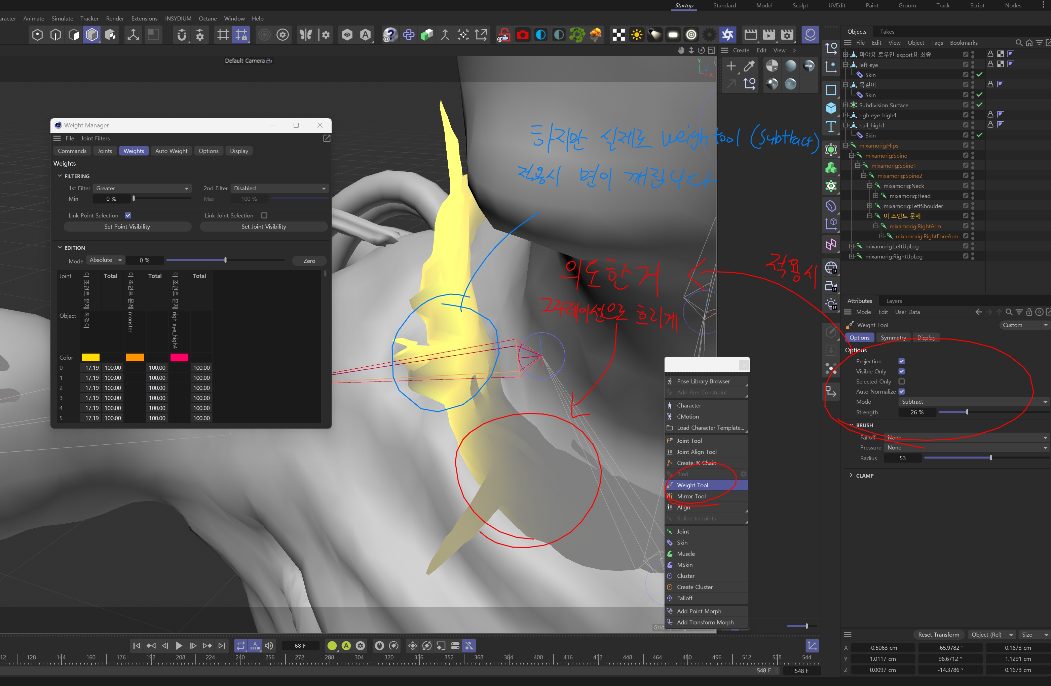The height and width of the screenshot is (686, 1051).
Task: Enable Link Joint Selection checkbox
Action: pyautogui.click(x=264, y=215)
